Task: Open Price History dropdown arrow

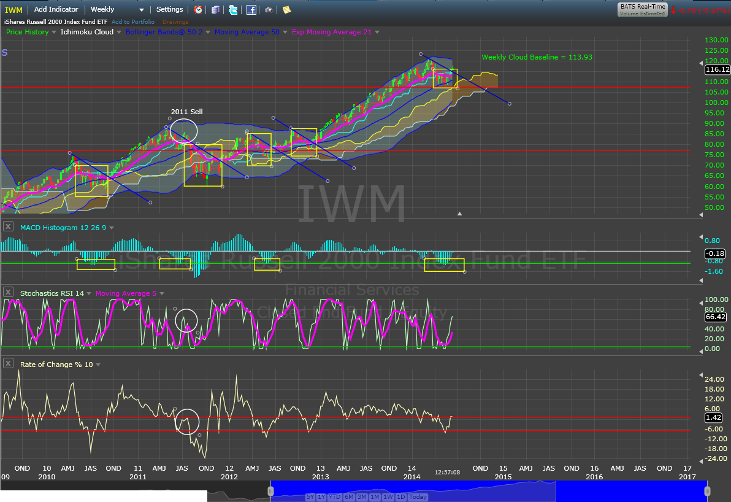Action: click(53, 32)
